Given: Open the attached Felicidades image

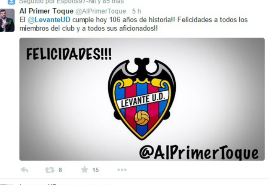Looking at the screenshot, I should (x=142, y=99).
